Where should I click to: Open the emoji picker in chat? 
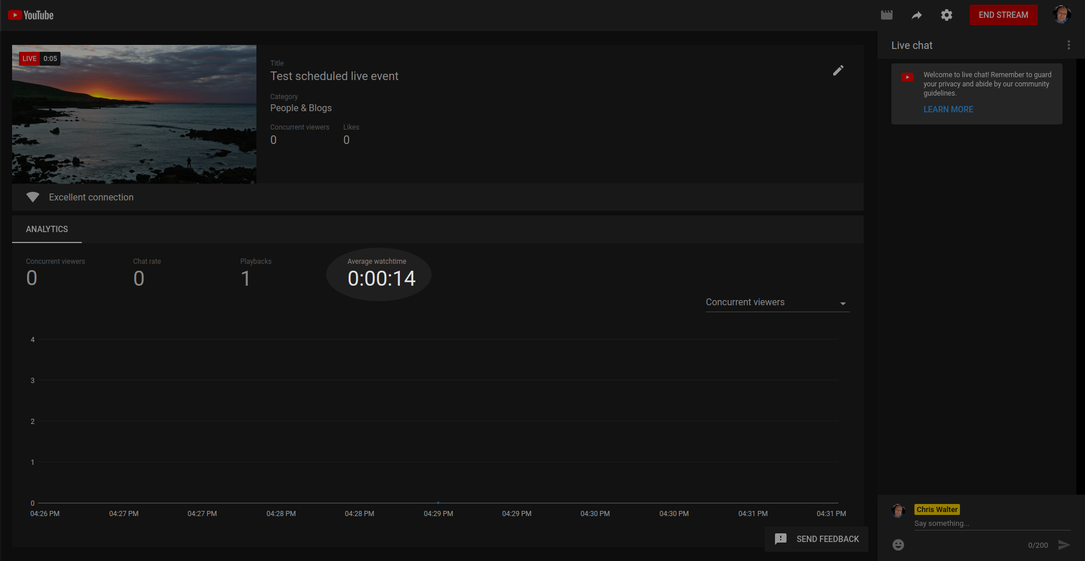click(x=898, y=544)
